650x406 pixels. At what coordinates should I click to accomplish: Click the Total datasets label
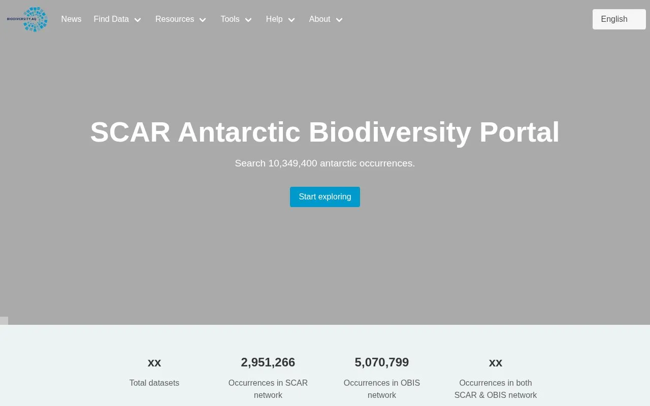click(x=154, y=383)
